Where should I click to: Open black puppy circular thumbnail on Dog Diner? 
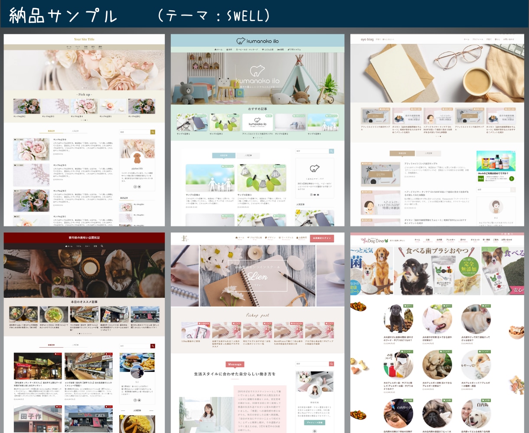click(x=398, y=319)
